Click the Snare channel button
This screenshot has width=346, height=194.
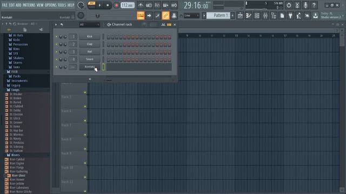90,59
